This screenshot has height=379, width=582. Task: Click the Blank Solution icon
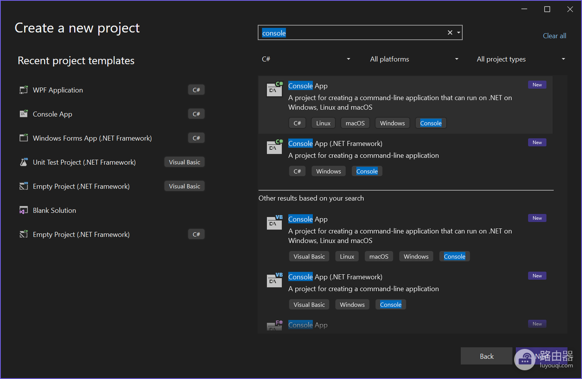[23, 210]
